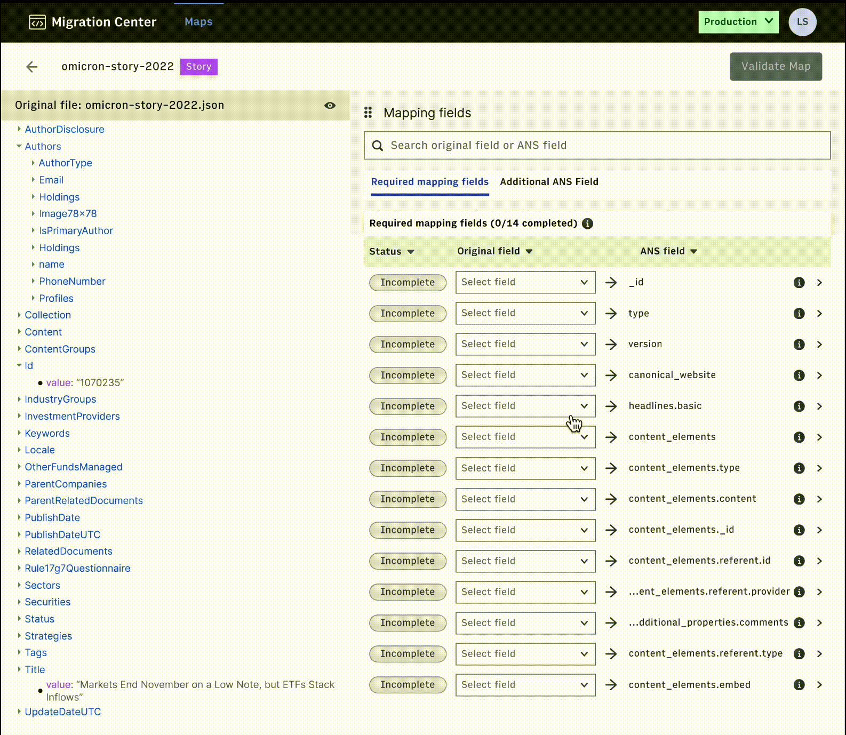Screen dimensions: 846x735
Task: Click the canonical_website ANS field label
Action: coord(672,375)
